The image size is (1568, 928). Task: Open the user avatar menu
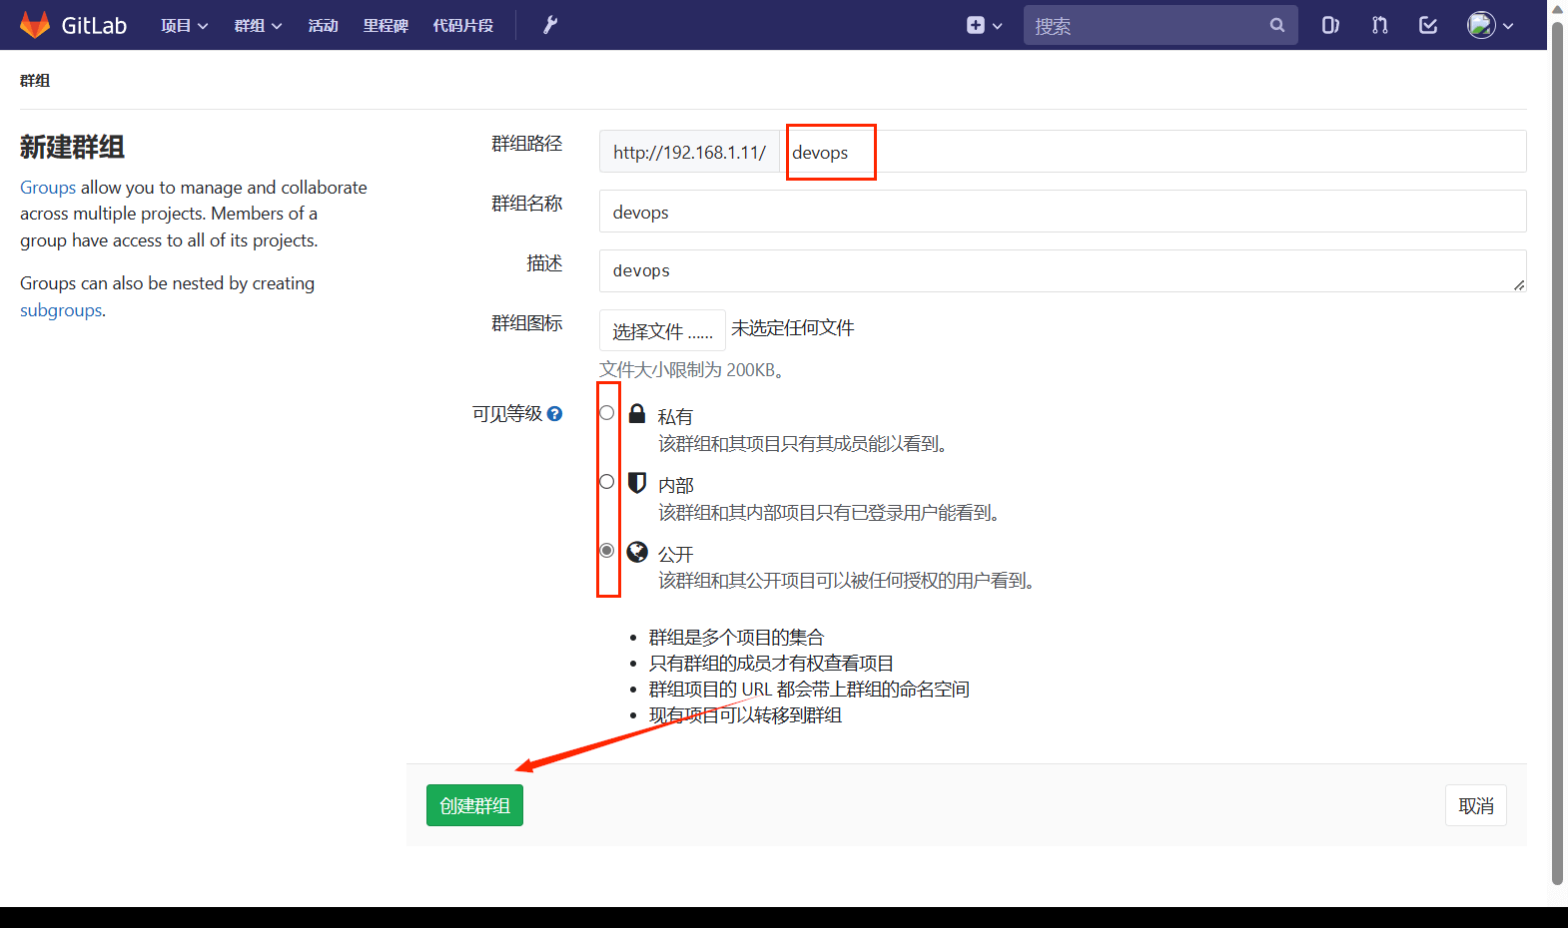(x=1490, y=25)
